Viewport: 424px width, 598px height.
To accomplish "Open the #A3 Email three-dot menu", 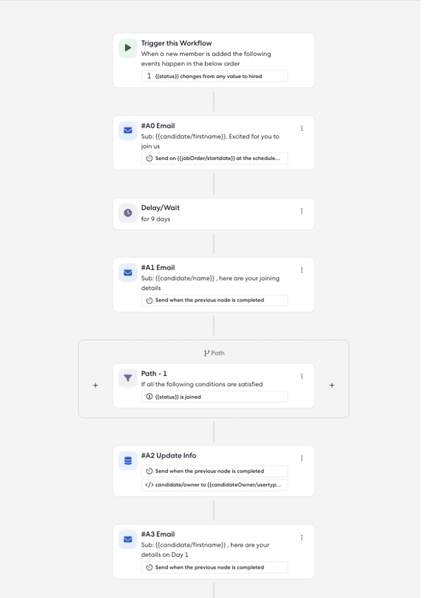I will click(301, 537).
